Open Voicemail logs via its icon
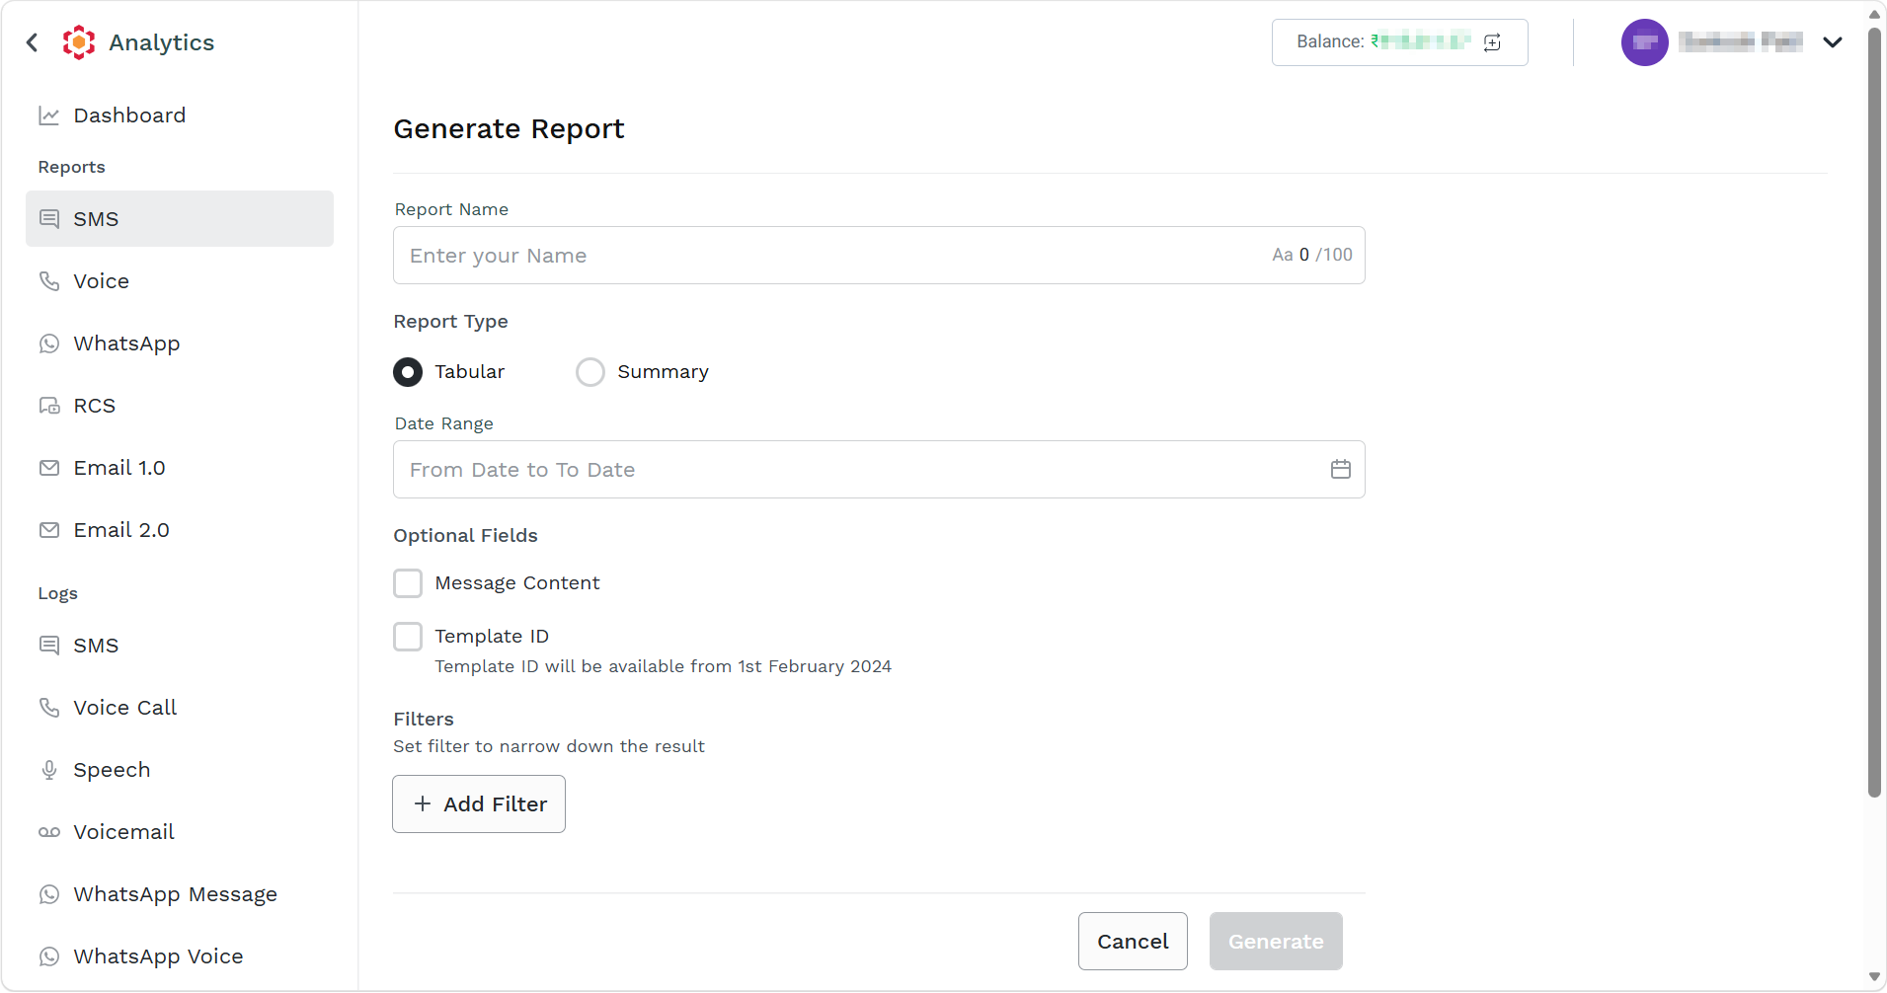 [x=49, y=832]
